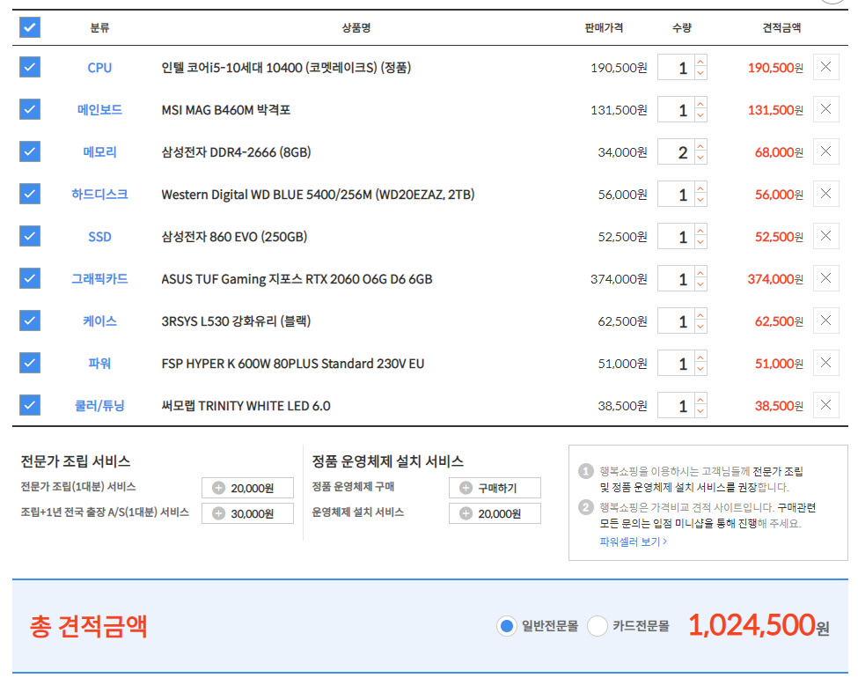
Task: Click plus icon on 구매하기 for 운영체제
Action: point(466,489)
